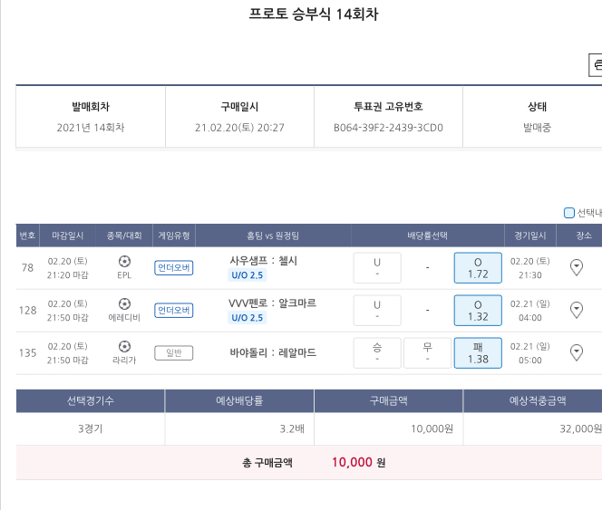
Task: Click the 라리가 soccer ball icon
Action: point(124,346)
